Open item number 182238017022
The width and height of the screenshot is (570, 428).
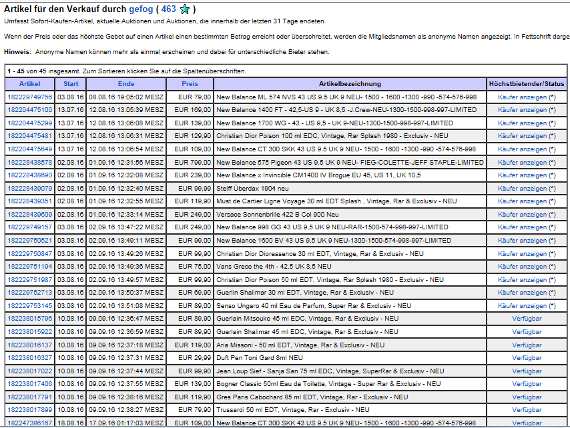[x=30, y=371]
